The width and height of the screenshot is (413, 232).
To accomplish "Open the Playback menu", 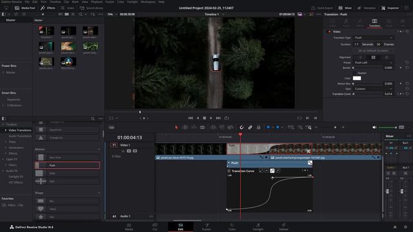I will (x=96, y=1).
